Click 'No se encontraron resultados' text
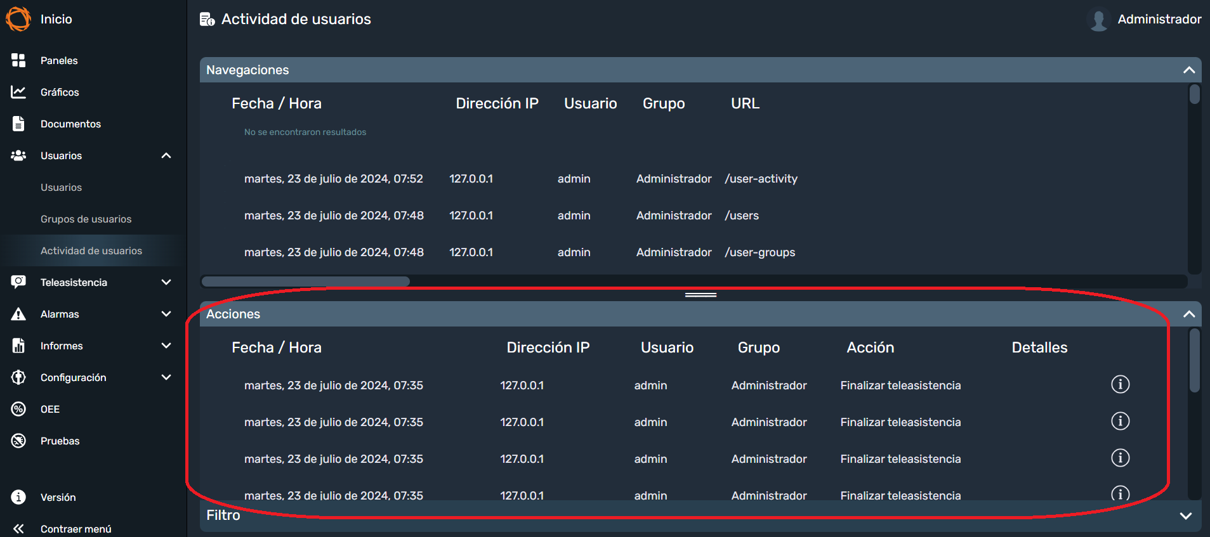Viewport: 1210px width, 537px height. [305, 132]
